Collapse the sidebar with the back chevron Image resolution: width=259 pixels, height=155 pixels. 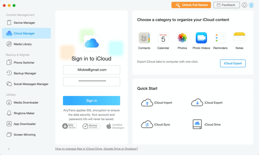click(9, 149)
